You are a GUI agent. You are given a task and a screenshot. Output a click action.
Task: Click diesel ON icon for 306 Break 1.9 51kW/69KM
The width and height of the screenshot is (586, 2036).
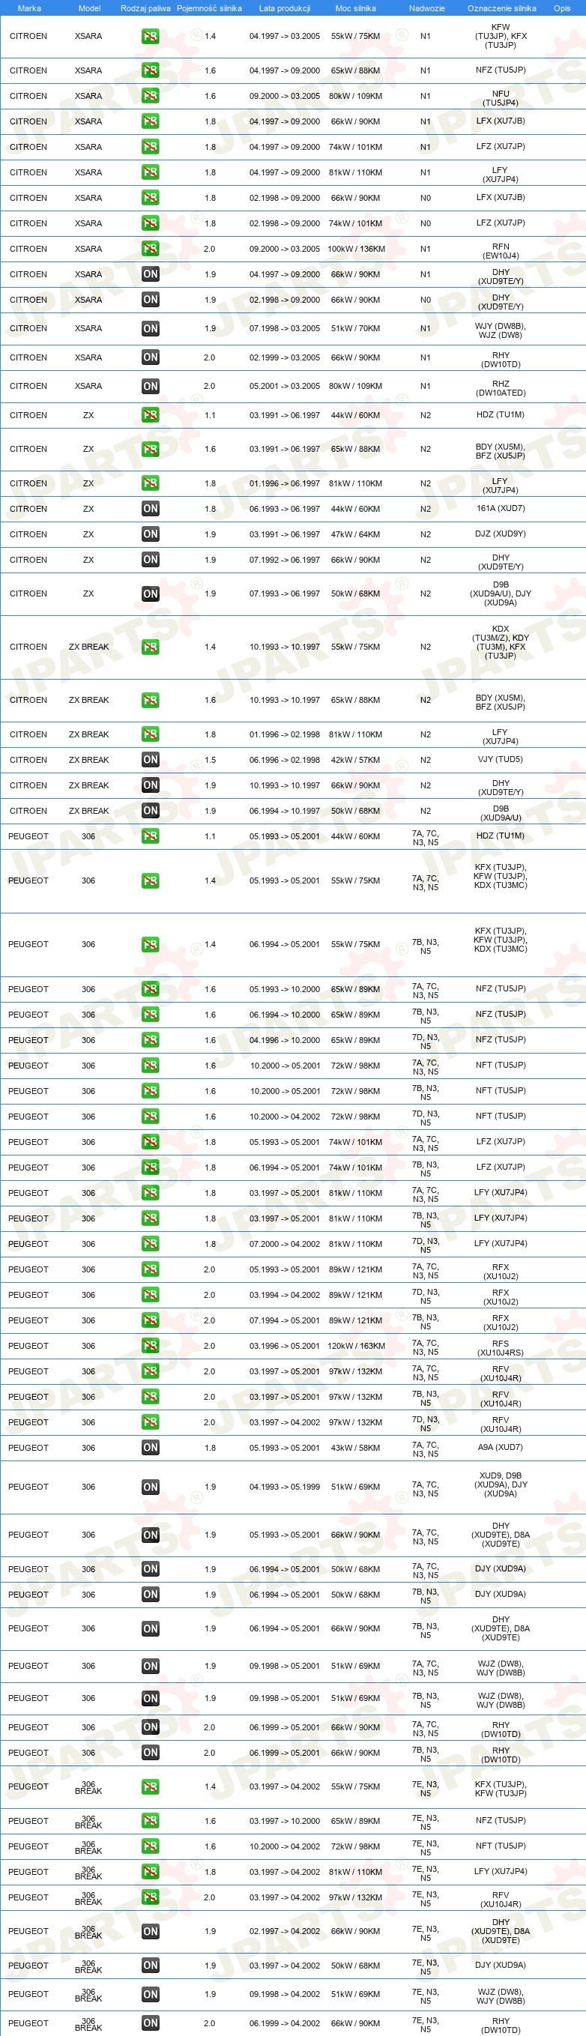(x=151, y=1995)
